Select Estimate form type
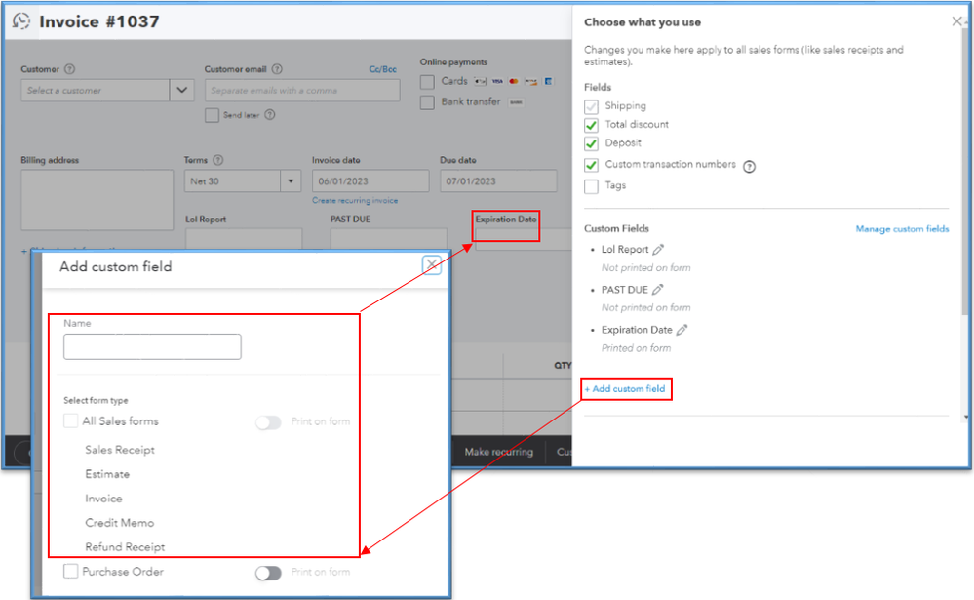The height and width of the screenshot is (600, 974). pos(107,474)
